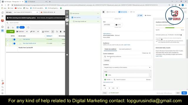Image resolution: width=188 pixels, height=105 pixels.
Task: Open Ads Manager home icon in sidebar
Action: point(2,13)
